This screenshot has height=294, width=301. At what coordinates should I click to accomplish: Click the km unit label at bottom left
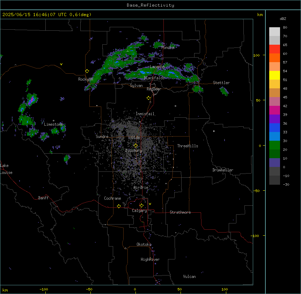(x=5, y=290)
